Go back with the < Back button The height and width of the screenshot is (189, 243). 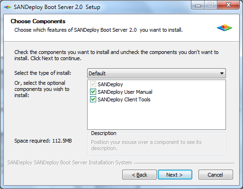coord(139,175)
